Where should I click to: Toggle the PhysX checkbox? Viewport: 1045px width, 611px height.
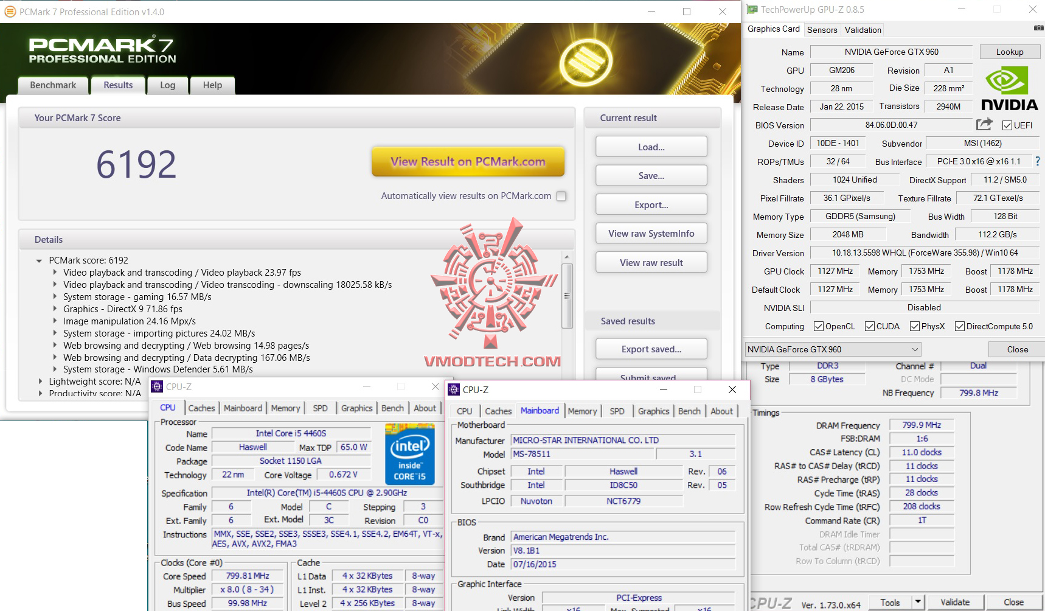coord(915,326)
